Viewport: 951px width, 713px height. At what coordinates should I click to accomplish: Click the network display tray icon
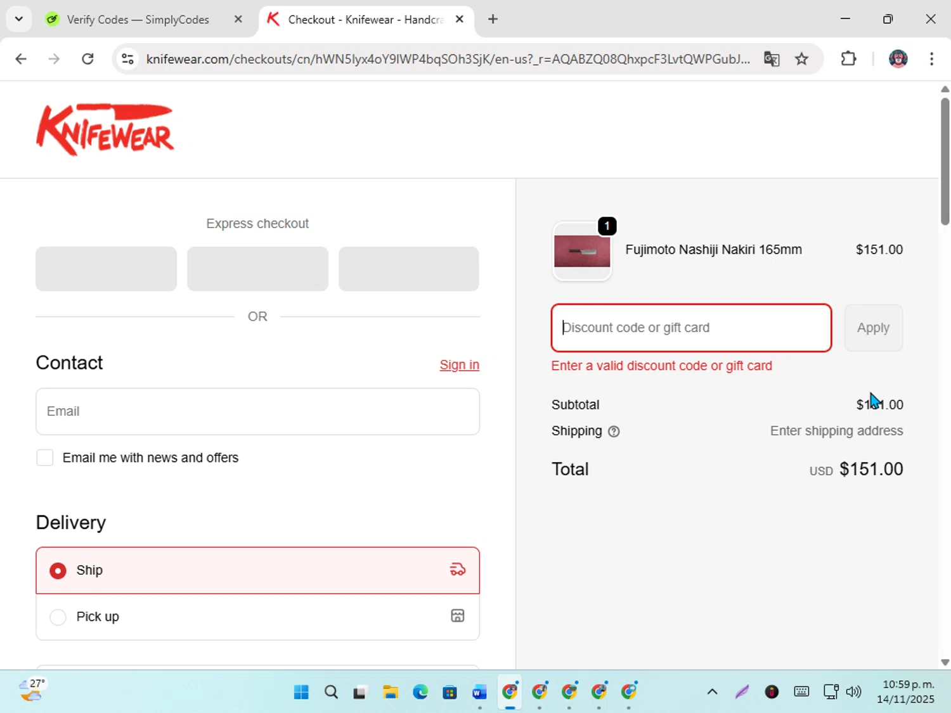[x=831, y=691]
